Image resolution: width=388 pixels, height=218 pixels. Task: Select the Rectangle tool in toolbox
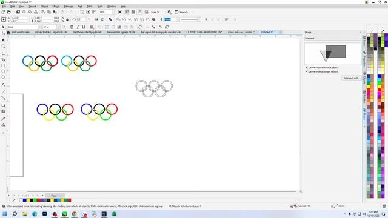point(4,66)
